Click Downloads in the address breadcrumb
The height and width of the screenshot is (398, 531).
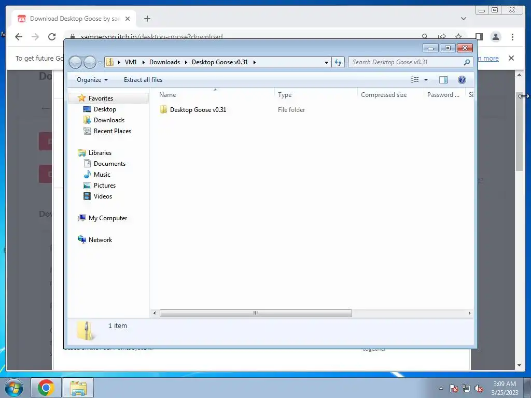point(164,62)
